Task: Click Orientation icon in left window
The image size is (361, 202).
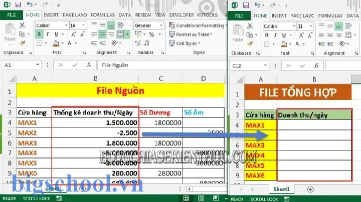Action: (x=114, y=43)
